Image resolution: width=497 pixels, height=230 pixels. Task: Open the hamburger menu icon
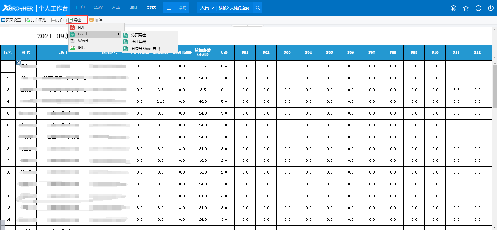pyautogui.click(x=169, y=8)
